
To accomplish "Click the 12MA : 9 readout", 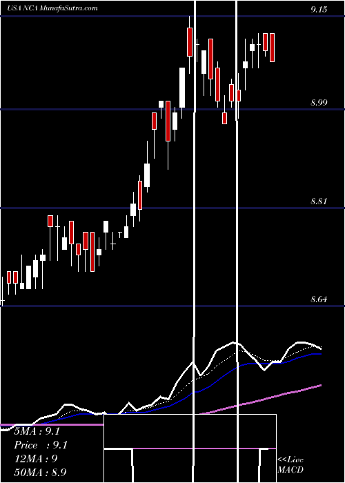I will click(36, 459).
